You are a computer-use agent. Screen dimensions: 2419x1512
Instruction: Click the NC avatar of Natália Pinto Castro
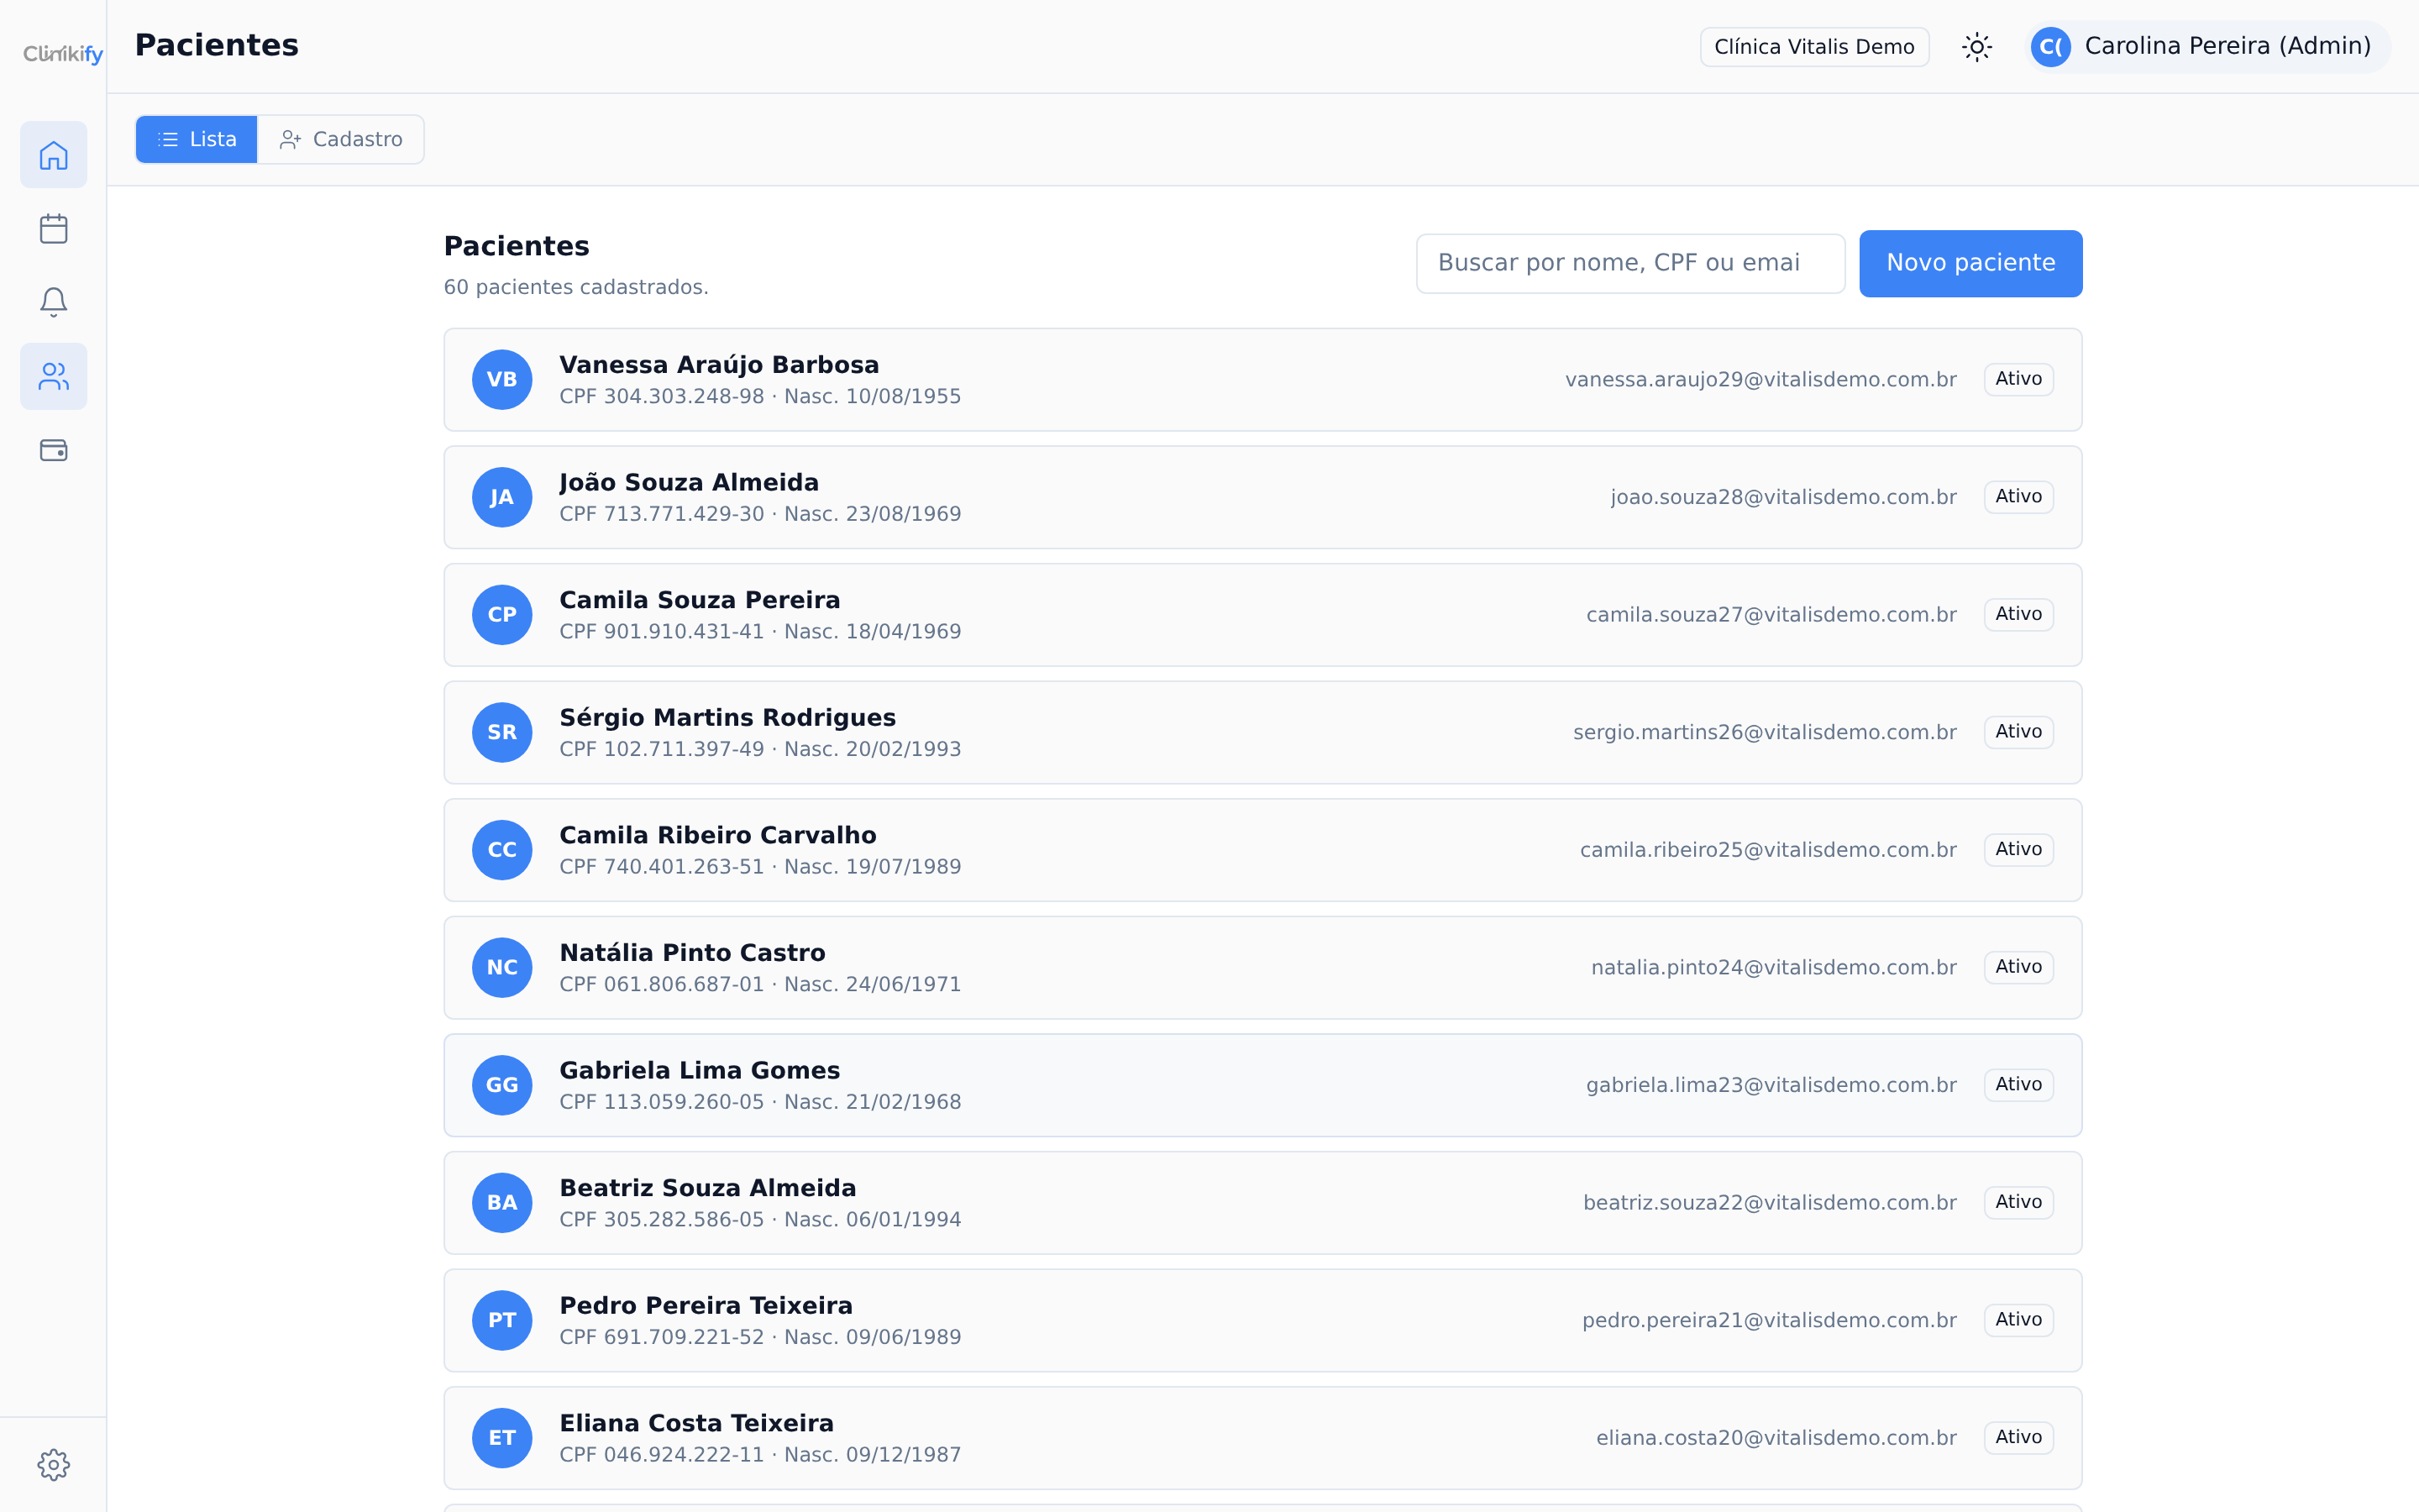[501, 968]
